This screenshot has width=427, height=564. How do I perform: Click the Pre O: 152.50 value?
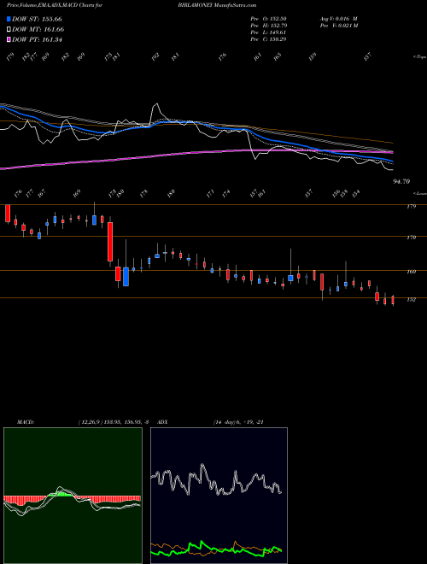pyautogui.click(x=268, y=19)
